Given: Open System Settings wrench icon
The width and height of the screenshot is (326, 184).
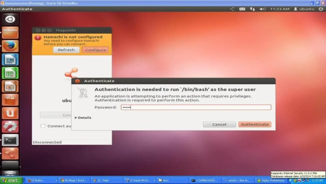Looking at the screenshot, I should point(10,127).
